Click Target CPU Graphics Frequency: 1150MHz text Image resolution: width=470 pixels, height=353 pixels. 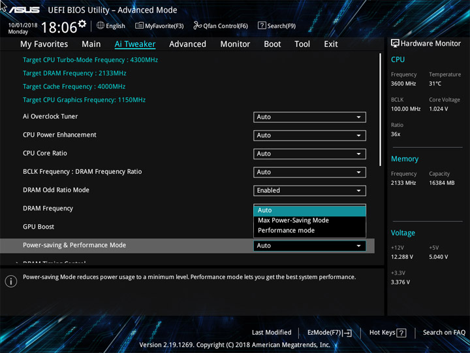click(84, 99)
